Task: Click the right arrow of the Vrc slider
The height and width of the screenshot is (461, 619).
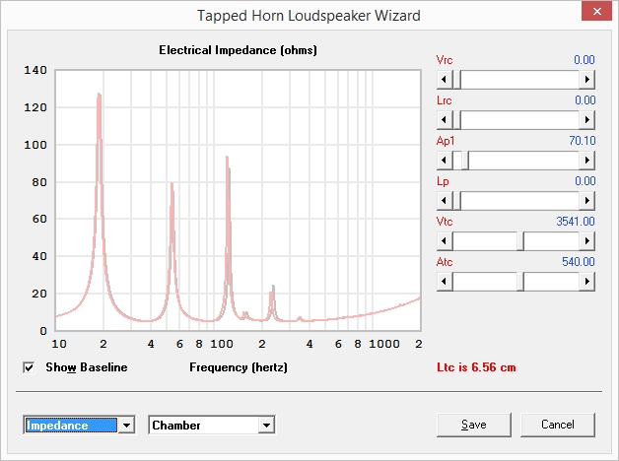Action: click(x=587, y=79)
